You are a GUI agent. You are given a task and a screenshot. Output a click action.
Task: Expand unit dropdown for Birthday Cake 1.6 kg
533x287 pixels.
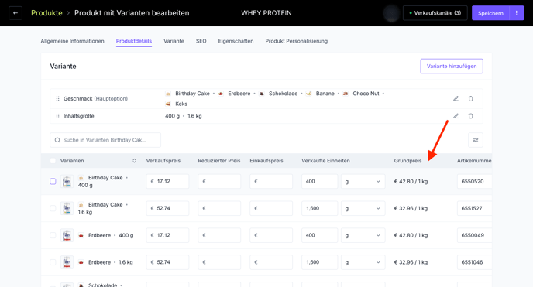point(363,208)
